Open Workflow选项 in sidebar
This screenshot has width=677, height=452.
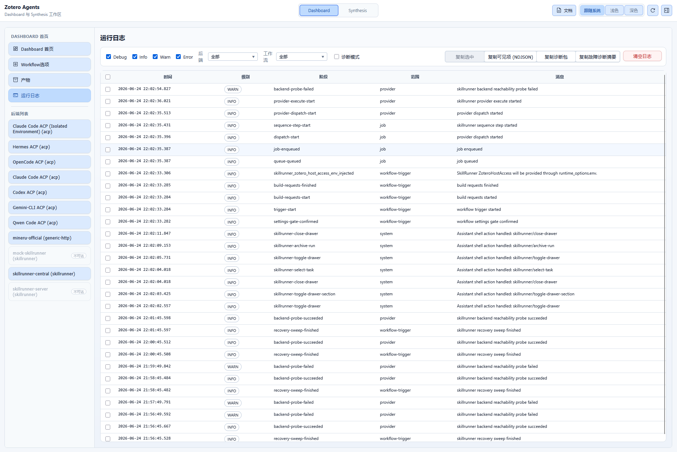coord(49,65)
